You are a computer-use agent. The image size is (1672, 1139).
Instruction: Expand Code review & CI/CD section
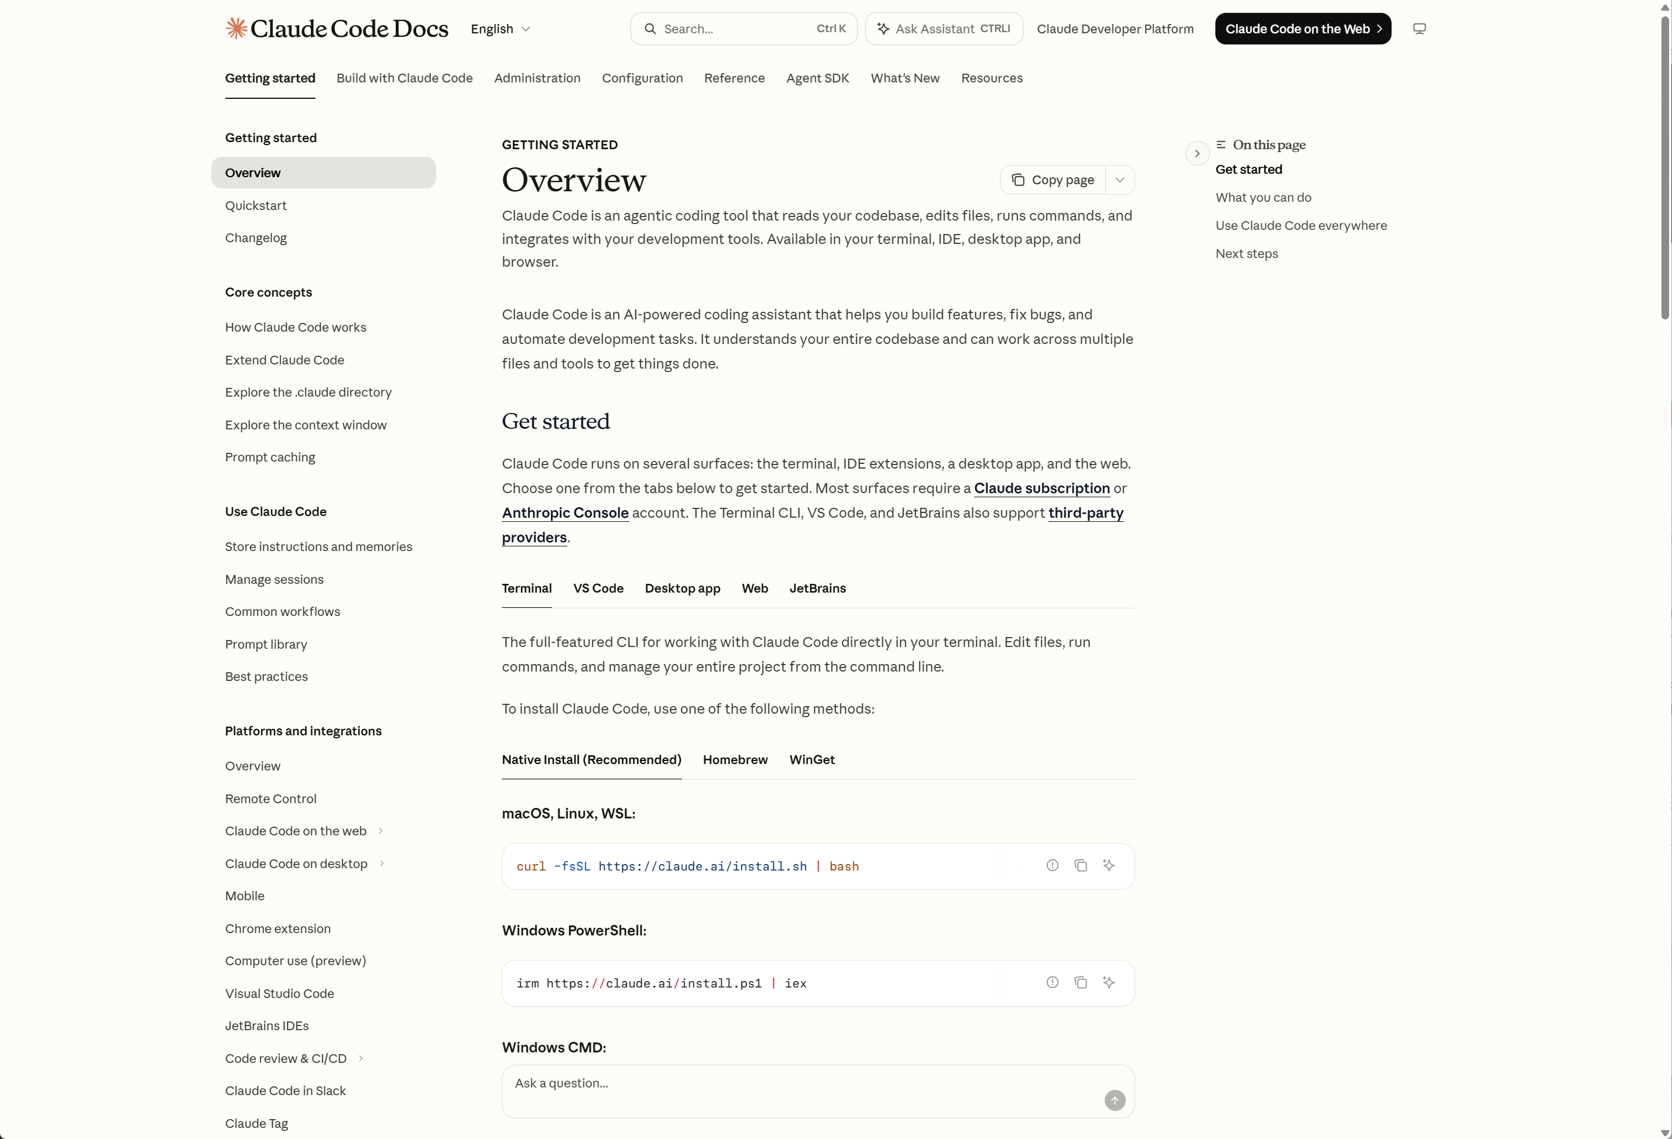click(x=361, y=1058)
